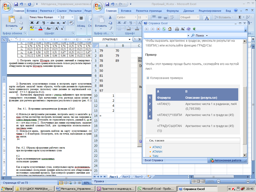This screenshot has width=256, height=192.
Task: Apply yellow text highlight color in Word
Action: tap(32, 28)
